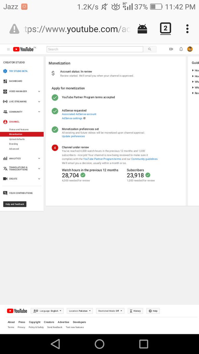
Task: Open YouTube Partner Program terms link
Action: [x=102, y=159]
